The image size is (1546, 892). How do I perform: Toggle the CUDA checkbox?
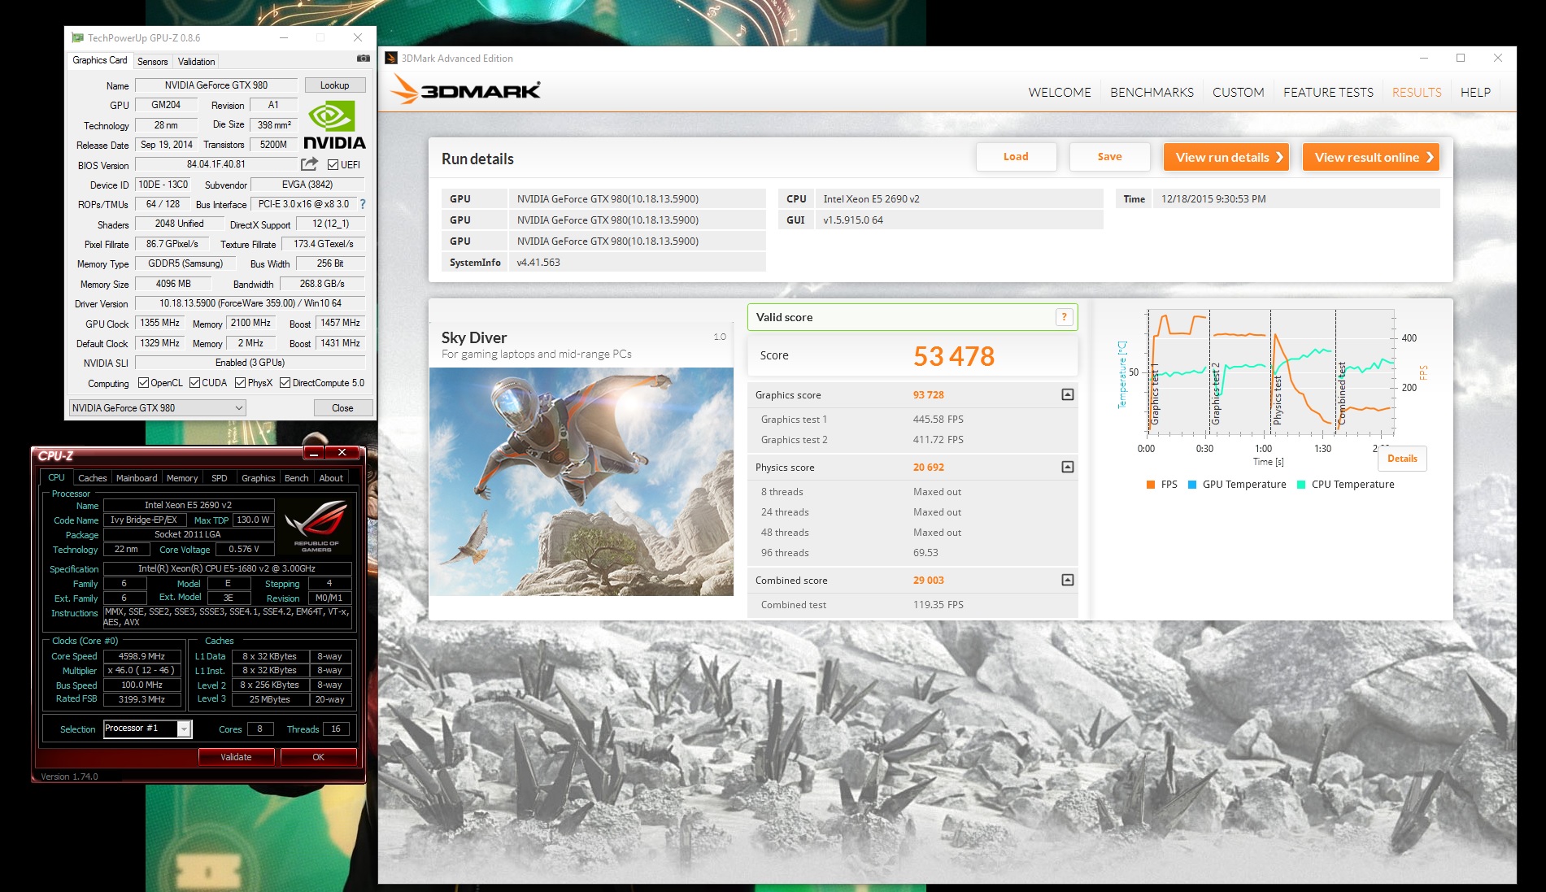tap(194, 383)
